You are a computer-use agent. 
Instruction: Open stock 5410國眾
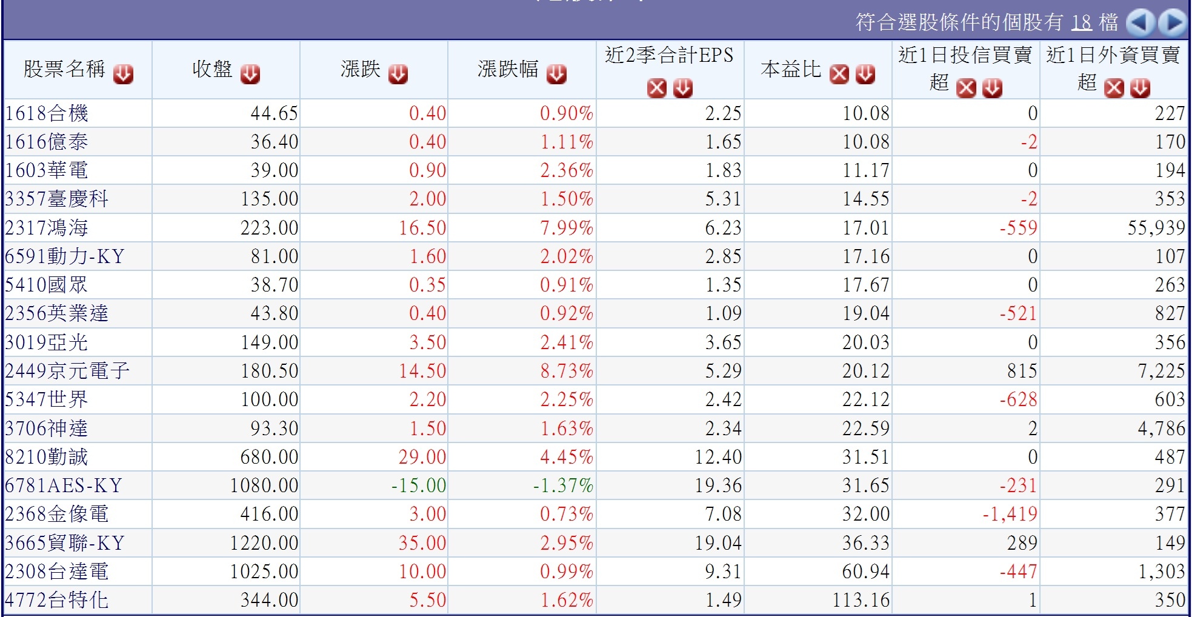47,285
